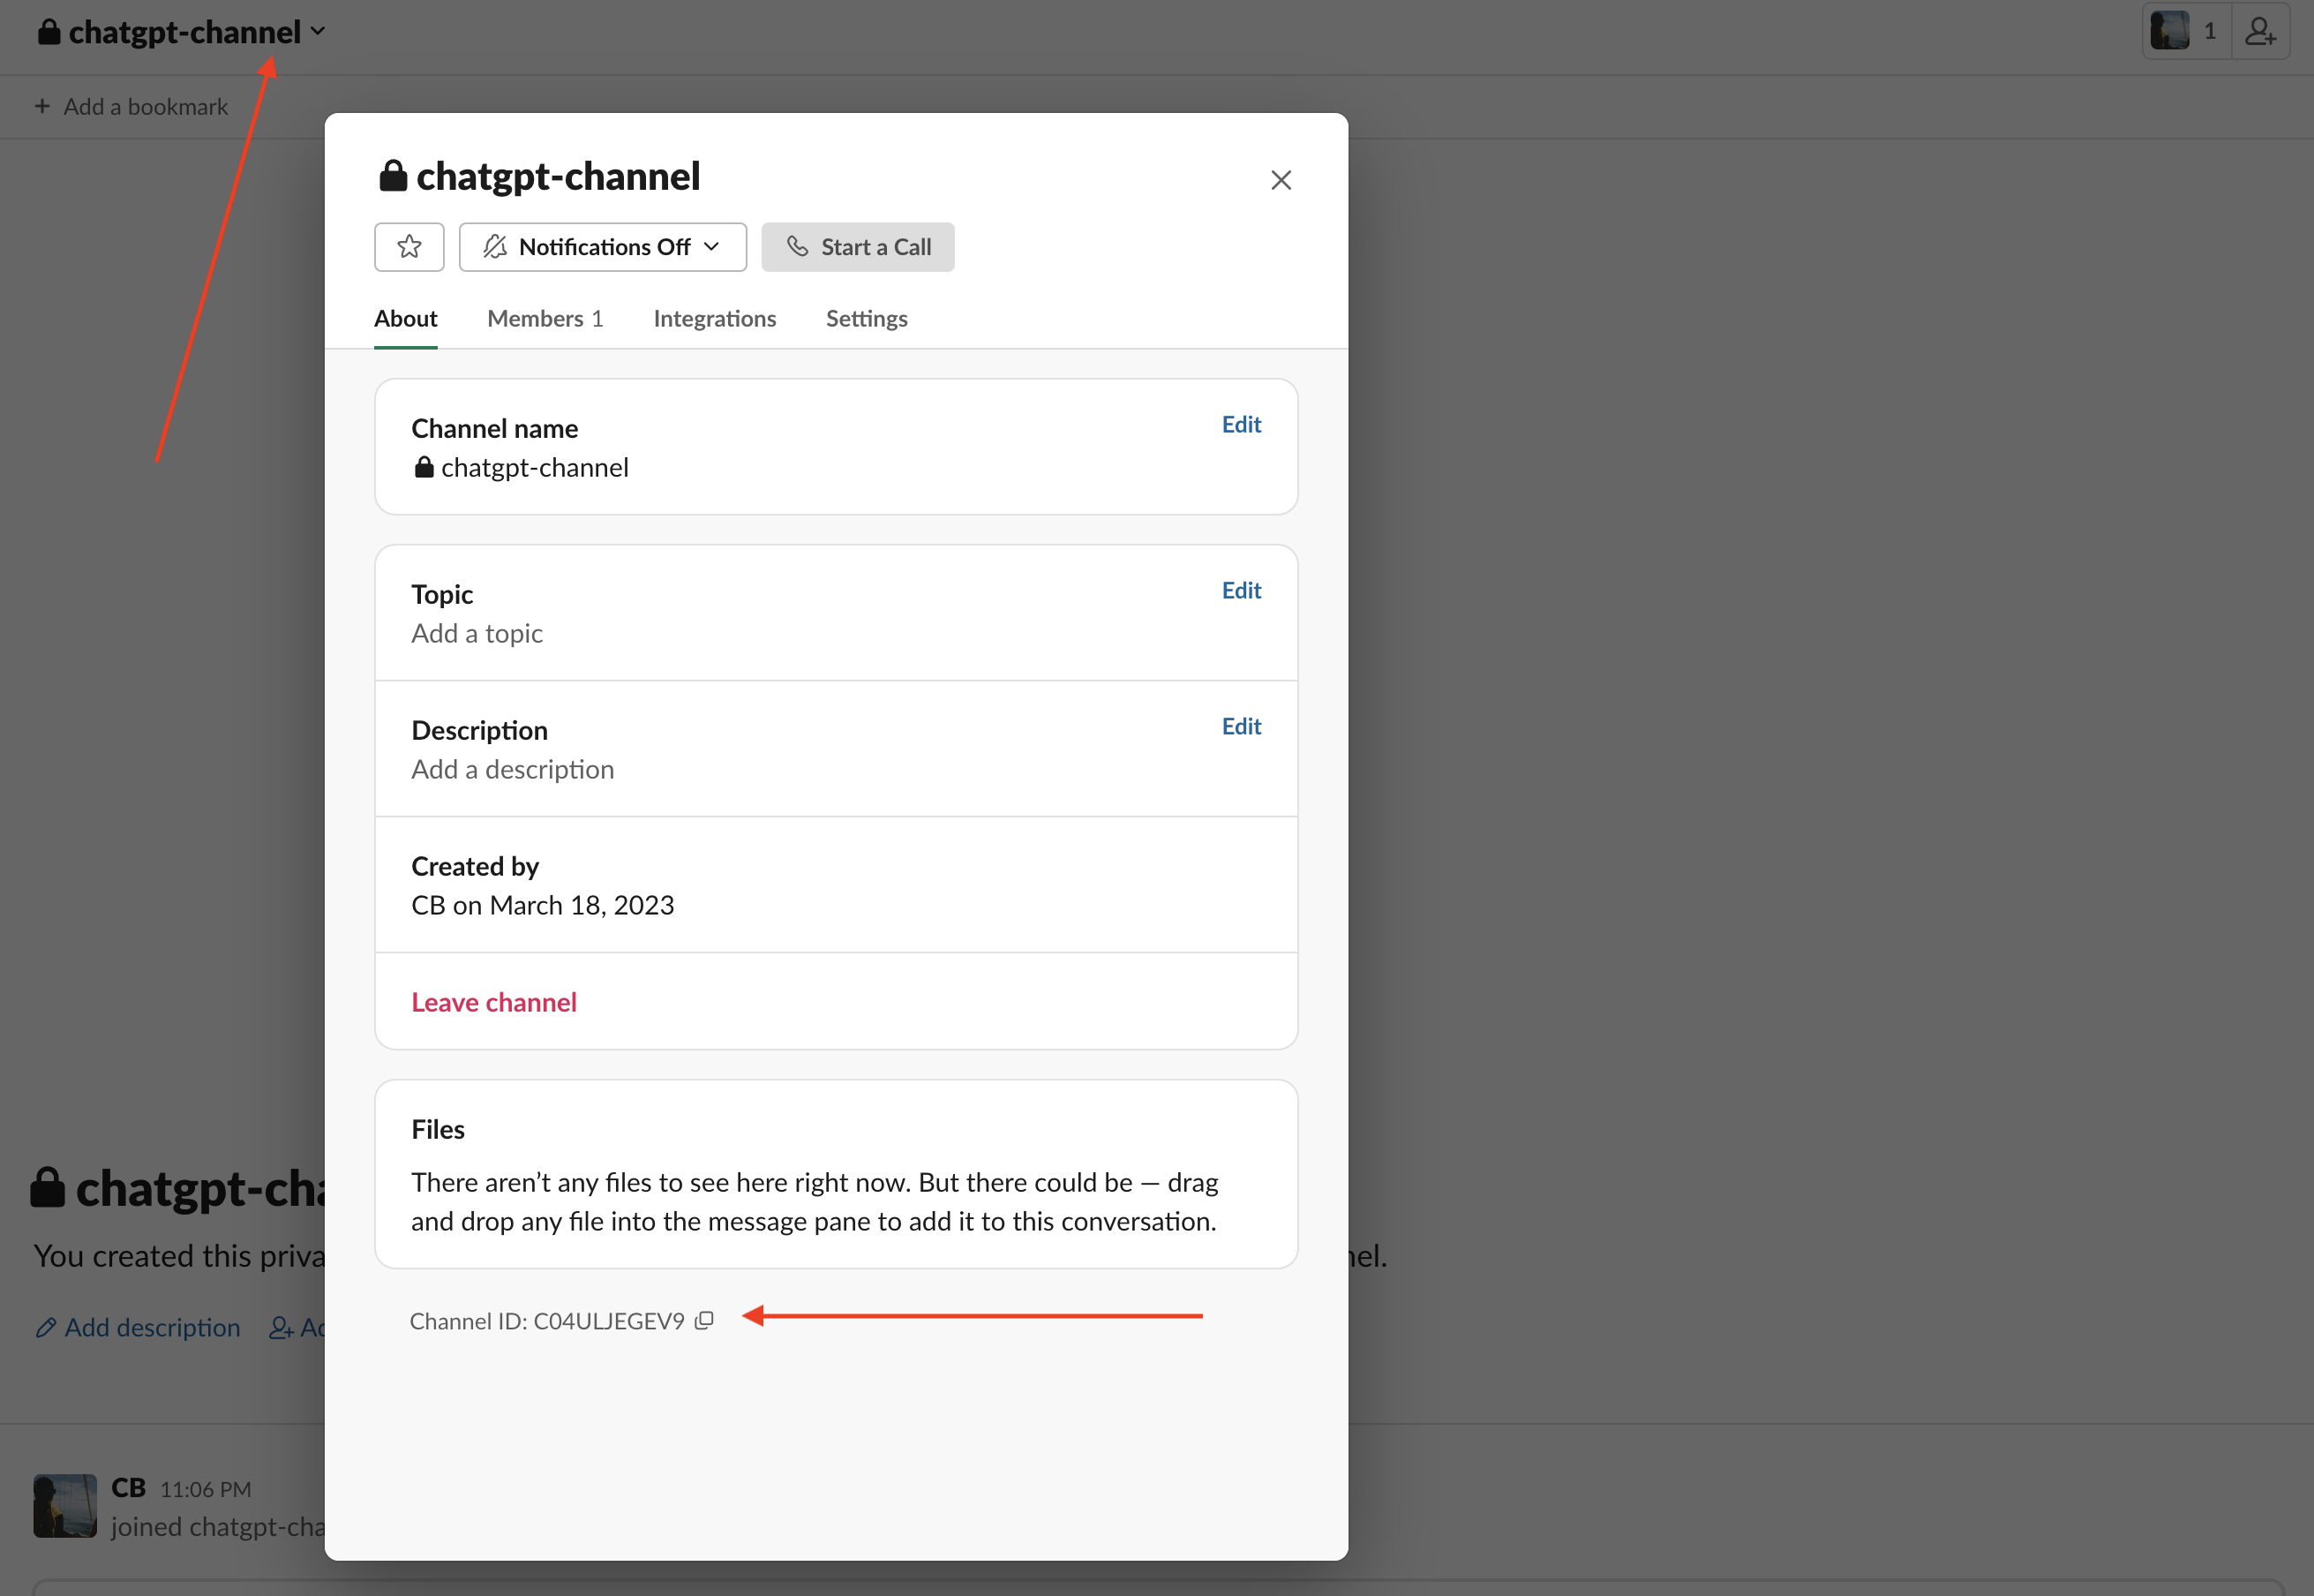The image size is (2314, 1596).
Task: Edit the channel name
Action: 1241,425
